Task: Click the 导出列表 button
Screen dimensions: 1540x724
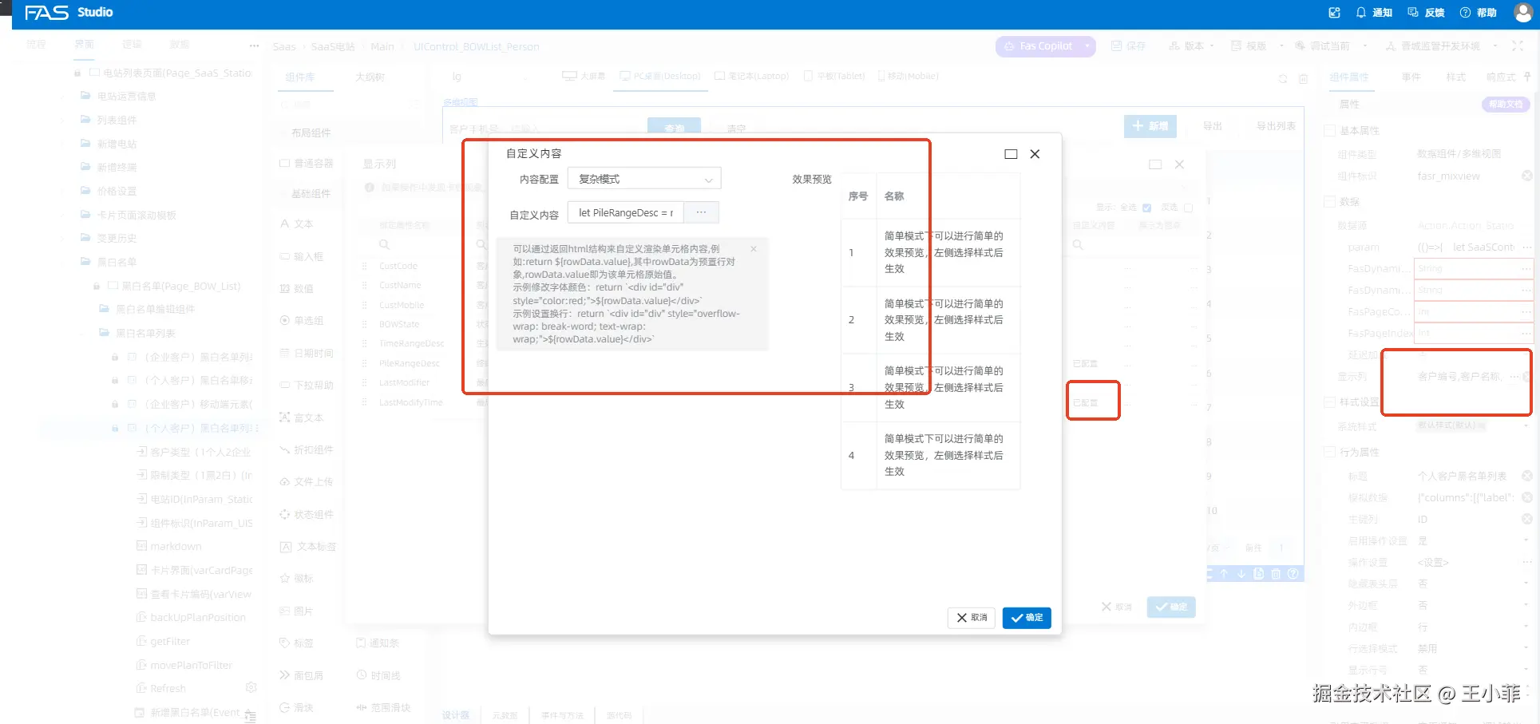Action: tap(1276, 126)
